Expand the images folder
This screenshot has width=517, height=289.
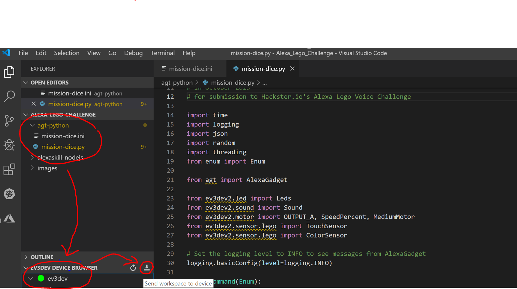click(x=32, y=168)
